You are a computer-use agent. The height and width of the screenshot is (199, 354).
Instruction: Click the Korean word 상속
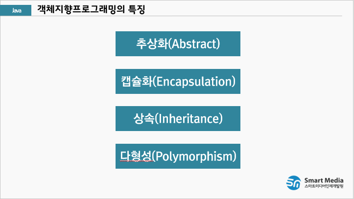click(x=144, y=118)
